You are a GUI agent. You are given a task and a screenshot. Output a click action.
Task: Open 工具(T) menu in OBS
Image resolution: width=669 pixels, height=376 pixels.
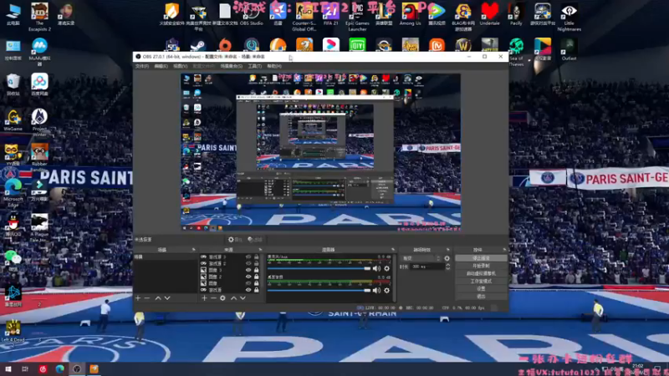(x=255, y=66)
